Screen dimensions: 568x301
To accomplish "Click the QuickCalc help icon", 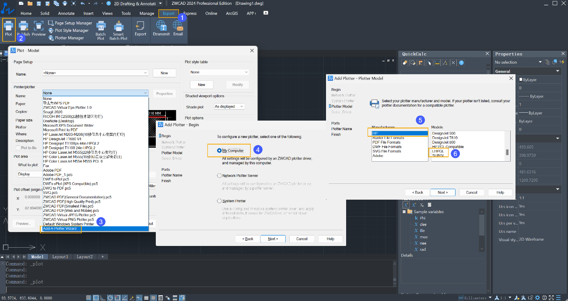I will click(x=461, y=62).
